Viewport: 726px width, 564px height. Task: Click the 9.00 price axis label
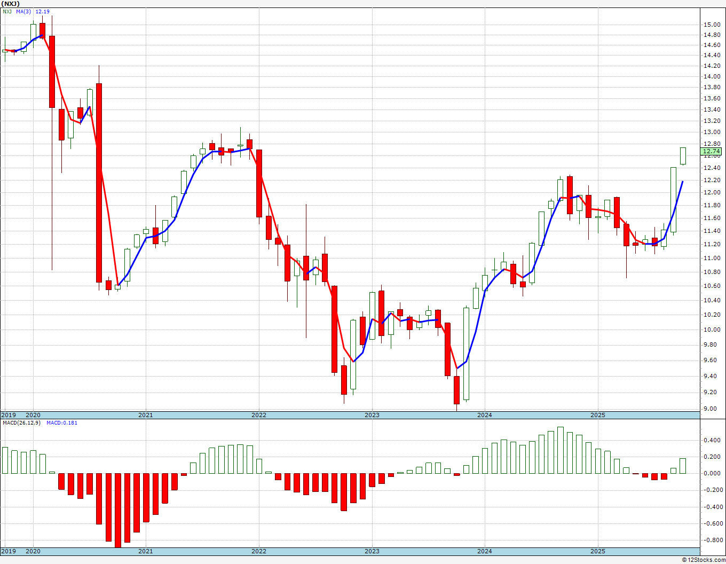712,409
